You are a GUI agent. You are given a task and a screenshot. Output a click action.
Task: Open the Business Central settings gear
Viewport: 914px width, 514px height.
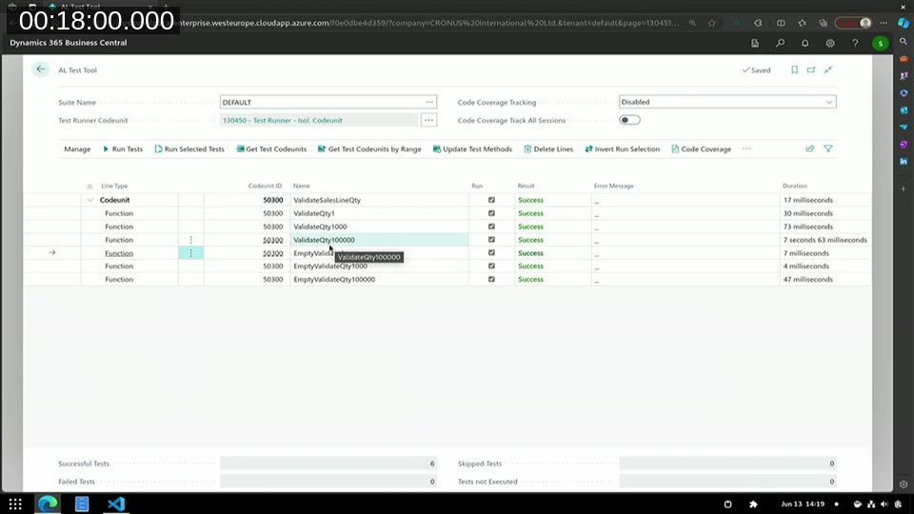830,43
